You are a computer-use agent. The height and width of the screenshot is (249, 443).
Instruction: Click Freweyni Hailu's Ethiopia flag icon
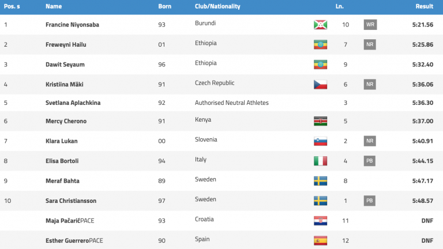(320, 44)
